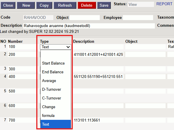Click the red Delete button
Viewport: 174px width, 130px height.
[87, 5]
